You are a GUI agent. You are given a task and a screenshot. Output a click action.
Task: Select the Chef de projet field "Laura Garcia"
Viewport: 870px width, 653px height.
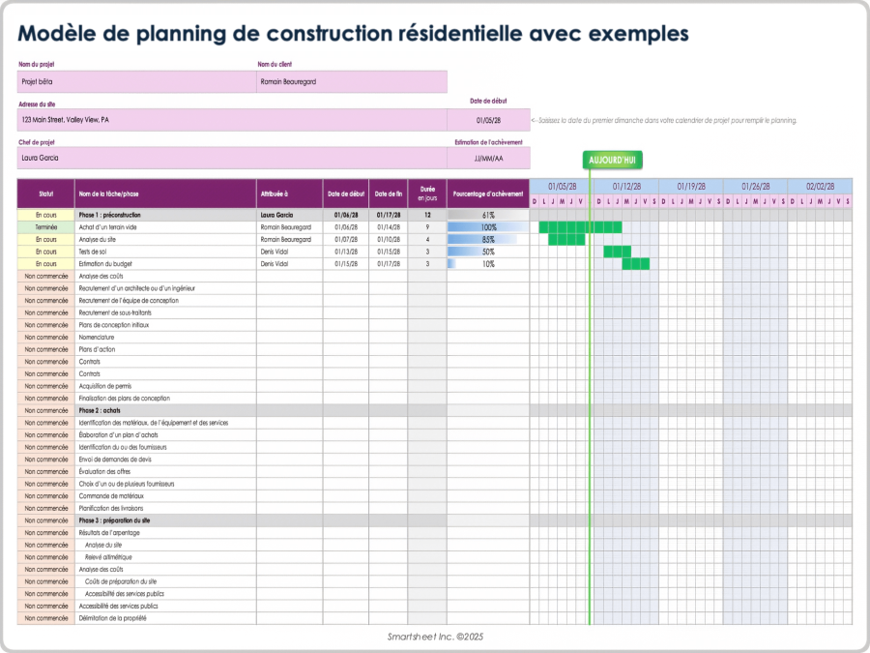click(x=232, y=159)
